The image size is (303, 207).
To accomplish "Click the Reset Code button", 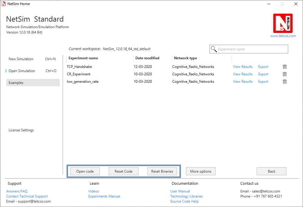I will [x=123, y=171].
